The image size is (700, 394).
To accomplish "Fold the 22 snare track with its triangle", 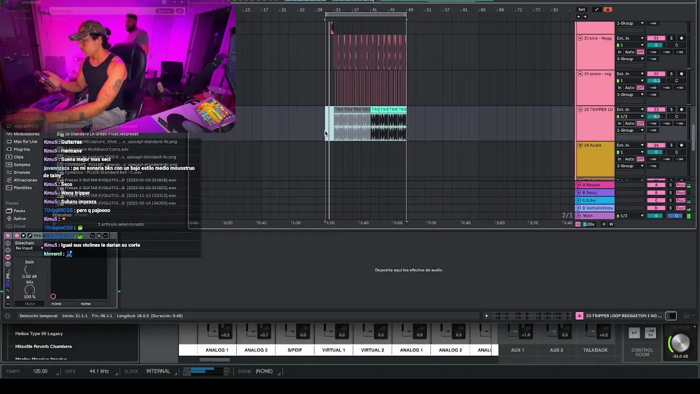I will click(x=580, y=74).
